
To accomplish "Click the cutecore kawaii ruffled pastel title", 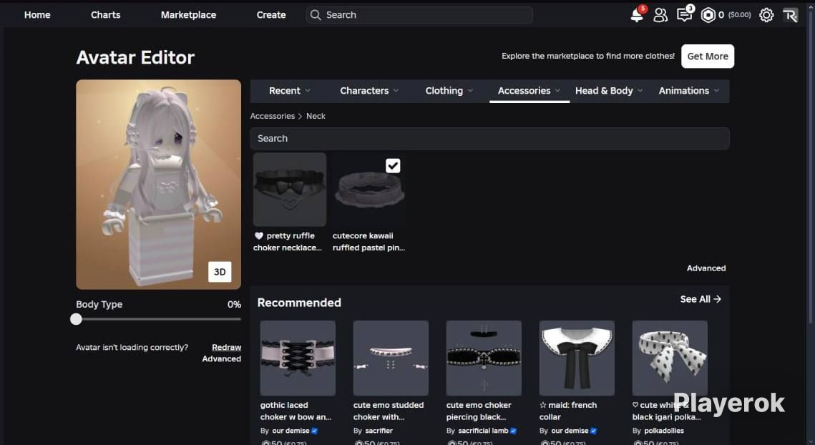I will click(369, 242).
